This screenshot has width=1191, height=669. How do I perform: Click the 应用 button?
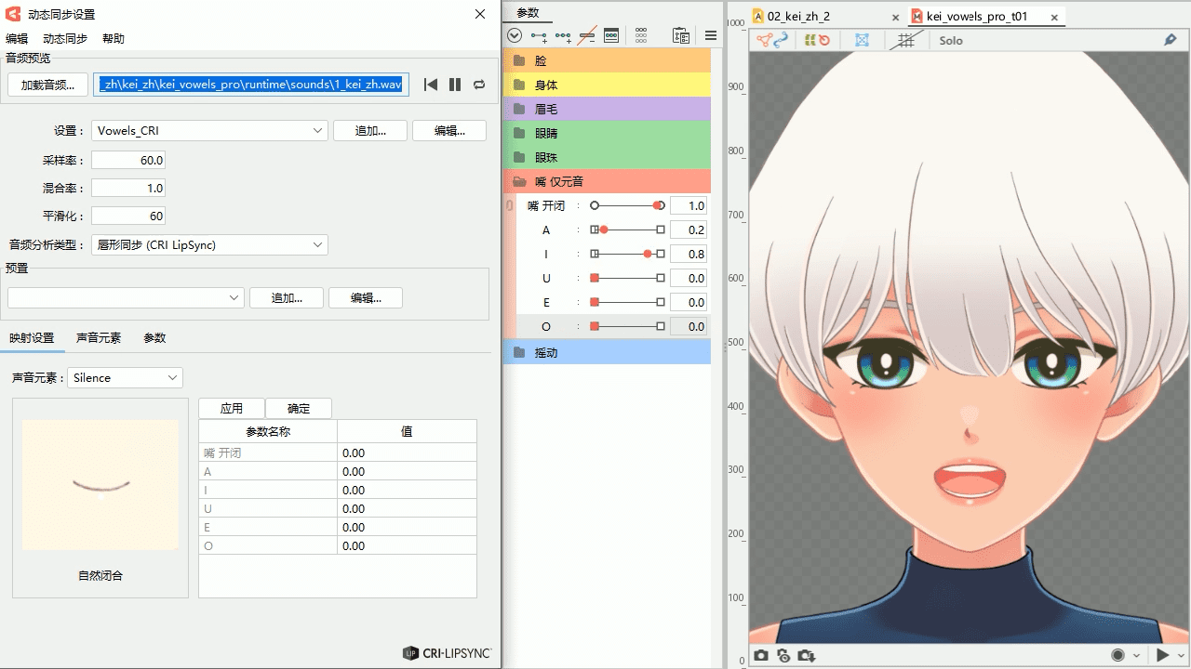pyautogui.click(x=232, y=408)
